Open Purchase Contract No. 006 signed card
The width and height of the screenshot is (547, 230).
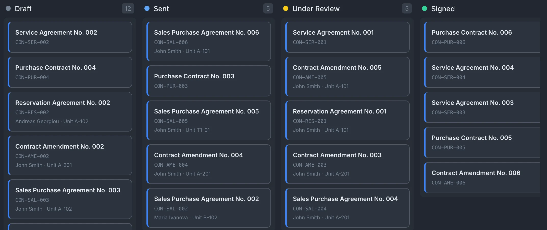click(x=482, y=37)
